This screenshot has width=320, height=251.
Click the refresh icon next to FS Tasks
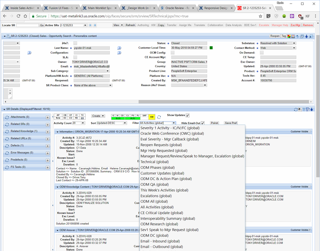pyautogui.click(x=7, y=167)
